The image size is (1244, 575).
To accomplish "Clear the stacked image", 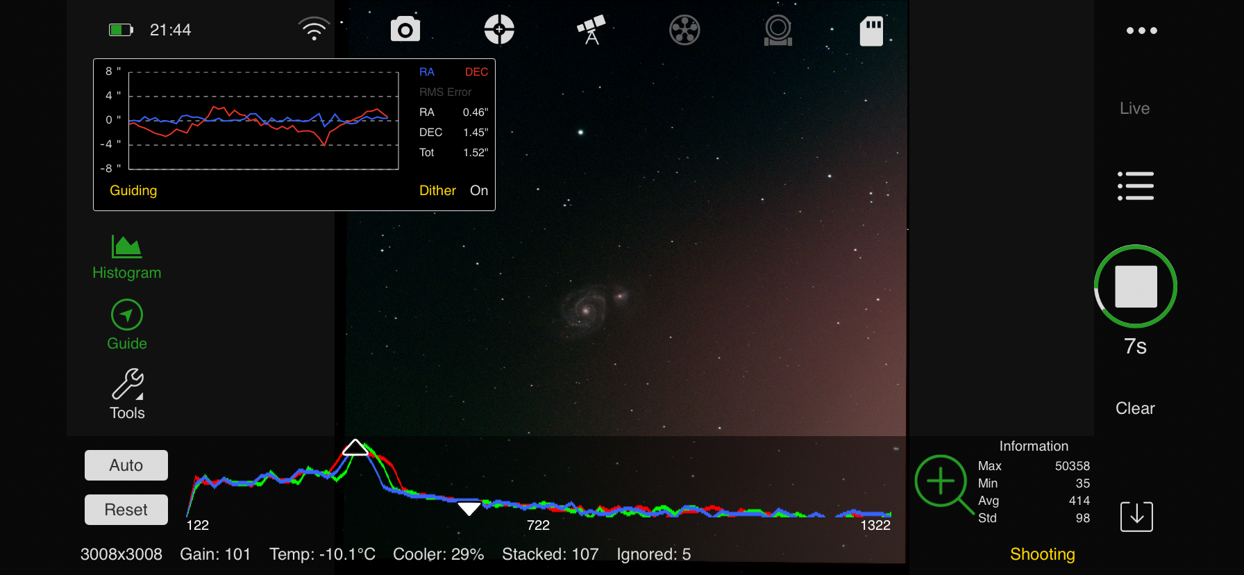I will (1135, 408).
